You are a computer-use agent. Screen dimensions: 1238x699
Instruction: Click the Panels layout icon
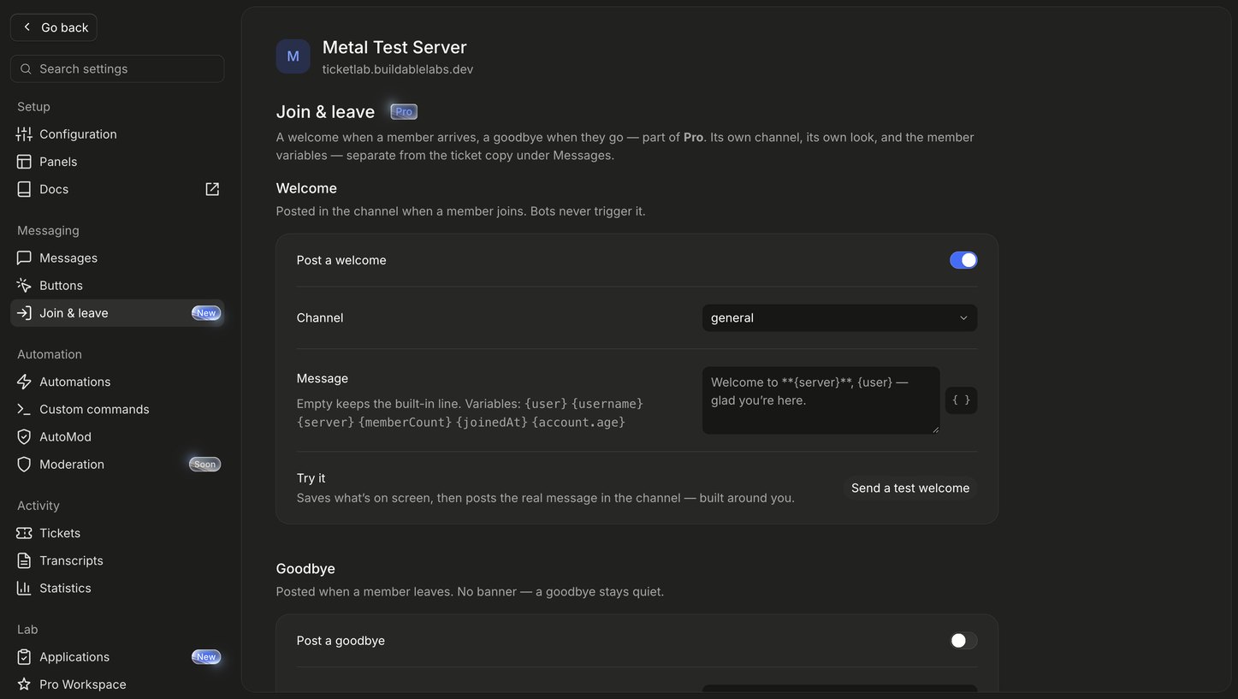click(x=24, y=162)
